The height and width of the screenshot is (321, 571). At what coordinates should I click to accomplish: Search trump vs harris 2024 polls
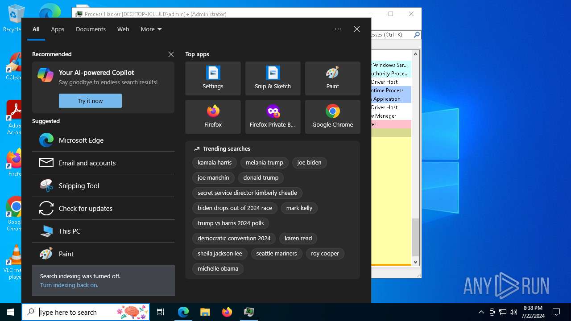click(x=231, y=223)
